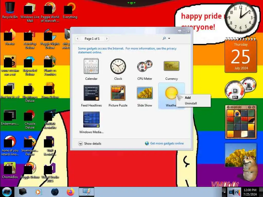This screenshot has height=197, width=263.
Task: Open Peggle Nights Deluxe desktop icon
Action: point(50,39)
